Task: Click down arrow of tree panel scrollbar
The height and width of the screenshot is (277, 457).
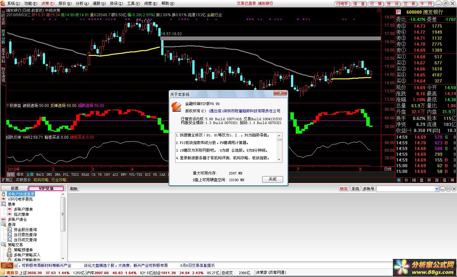Action: (x=63, y=259)
